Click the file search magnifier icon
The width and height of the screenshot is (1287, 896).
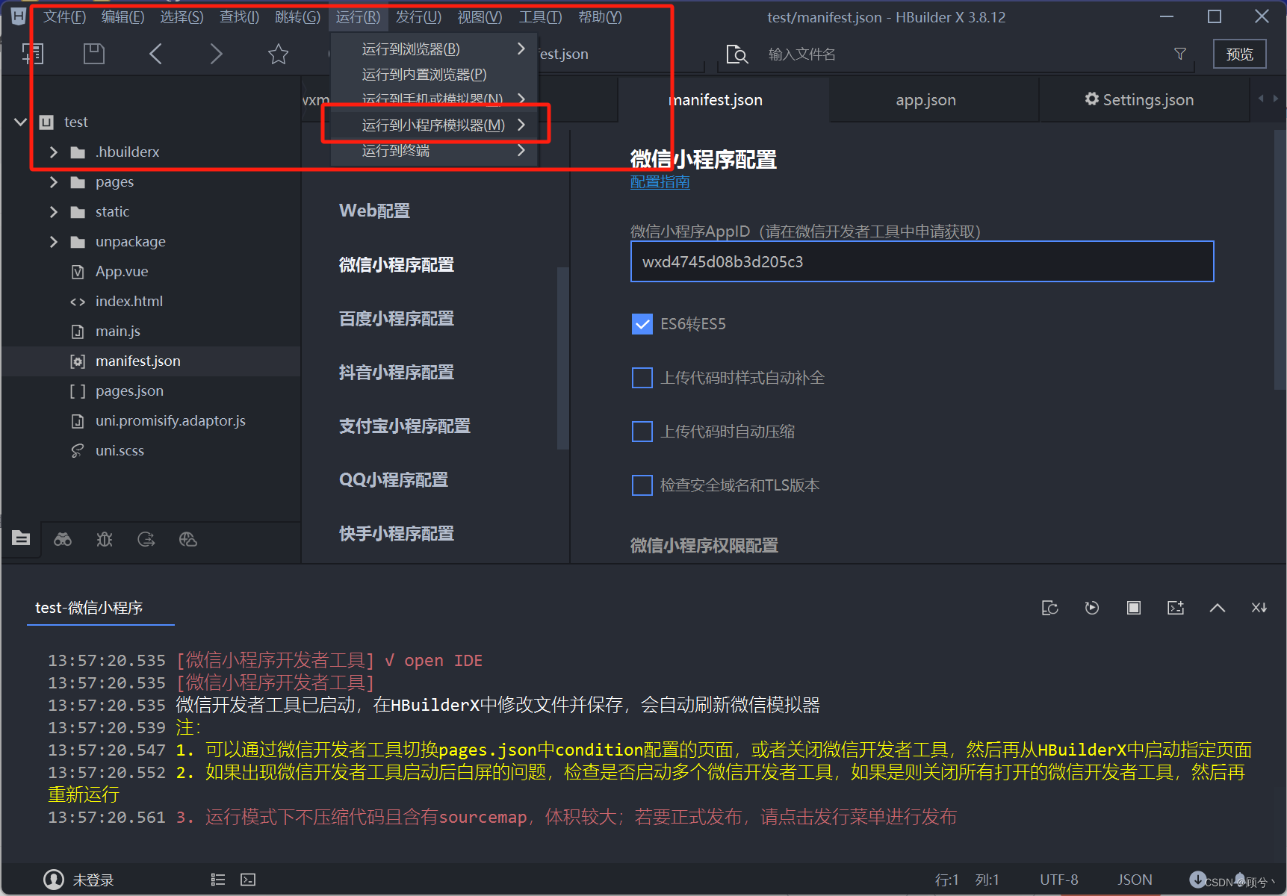(736, 54)
